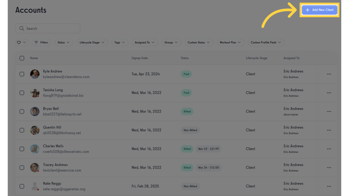The height and width of the screenshot is (196, 349).
Task: Tick the Charles Wells row checkbox
Action: click(x=22, y=149)
